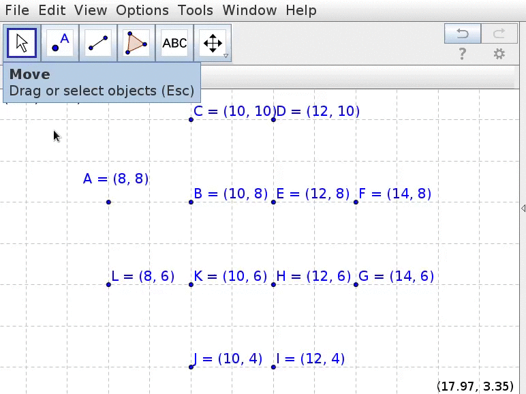Open the View menu
Viewport: 526px width, 394px height.
coord(91,10)
